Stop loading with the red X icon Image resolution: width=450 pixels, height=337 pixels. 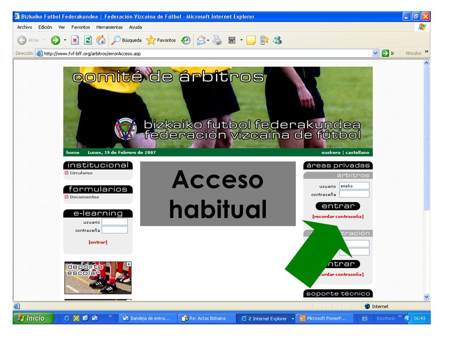point(75,40)
